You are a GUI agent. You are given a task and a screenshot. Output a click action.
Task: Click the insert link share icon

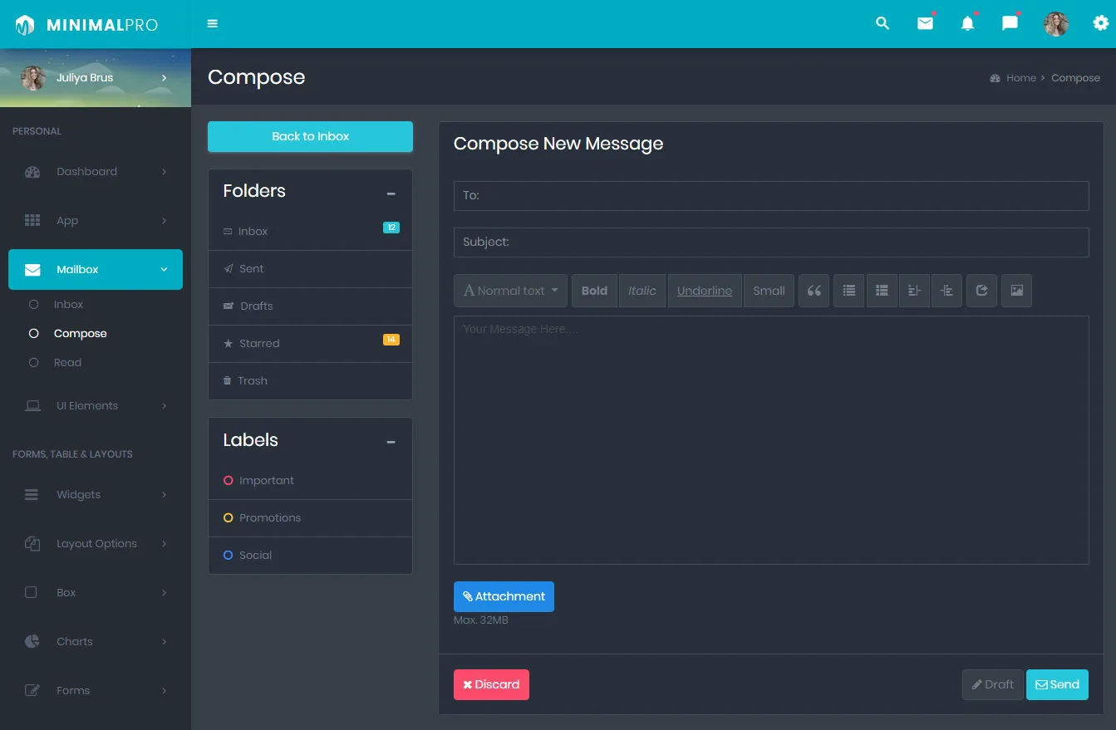981,291
